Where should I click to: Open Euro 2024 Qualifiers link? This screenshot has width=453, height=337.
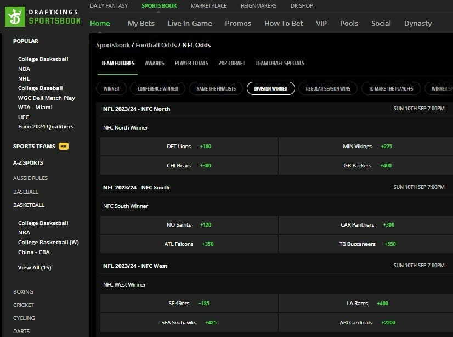pos(46,127)
